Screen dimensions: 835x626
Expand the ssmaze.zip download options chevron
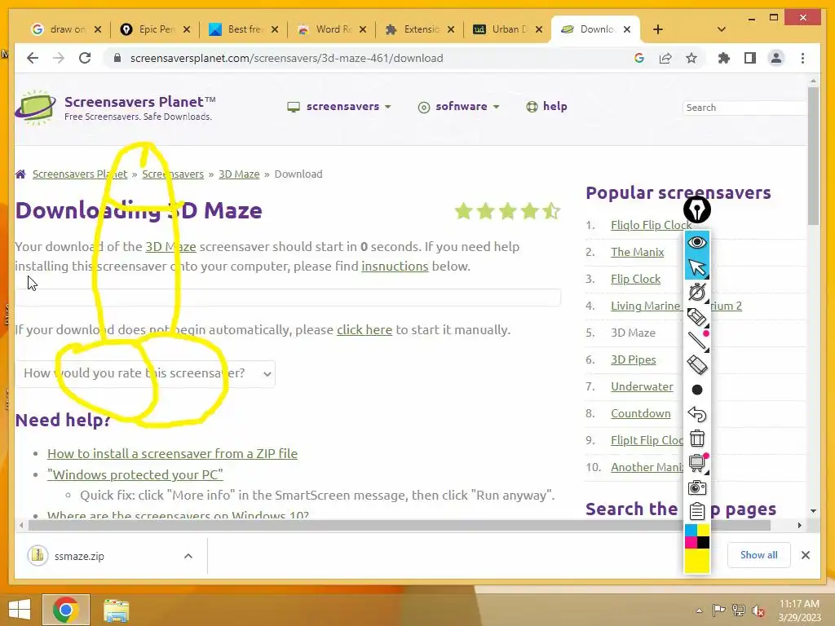[x=188, y=556]
